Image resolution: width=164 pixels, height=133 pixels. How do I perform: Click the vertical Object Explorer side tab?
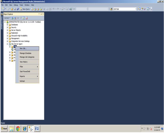pos(2,21)
